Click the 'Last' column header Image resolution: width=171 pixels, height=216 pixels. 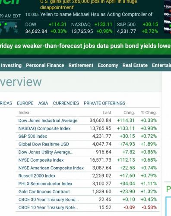pyautogui.click(x=107, y=112)
